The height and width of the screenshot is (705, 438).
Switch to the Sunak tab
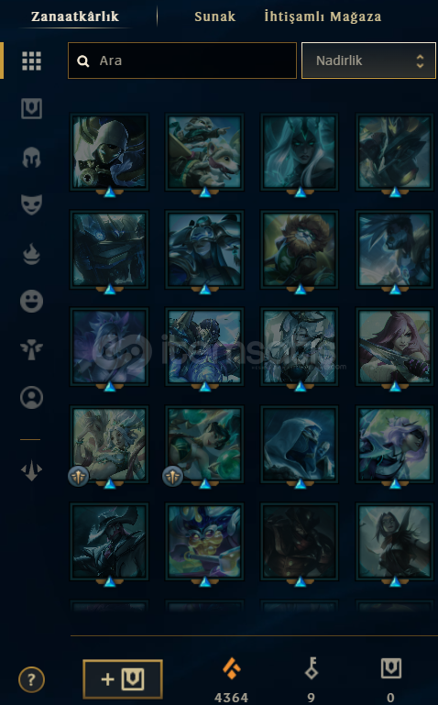point(214,17)
